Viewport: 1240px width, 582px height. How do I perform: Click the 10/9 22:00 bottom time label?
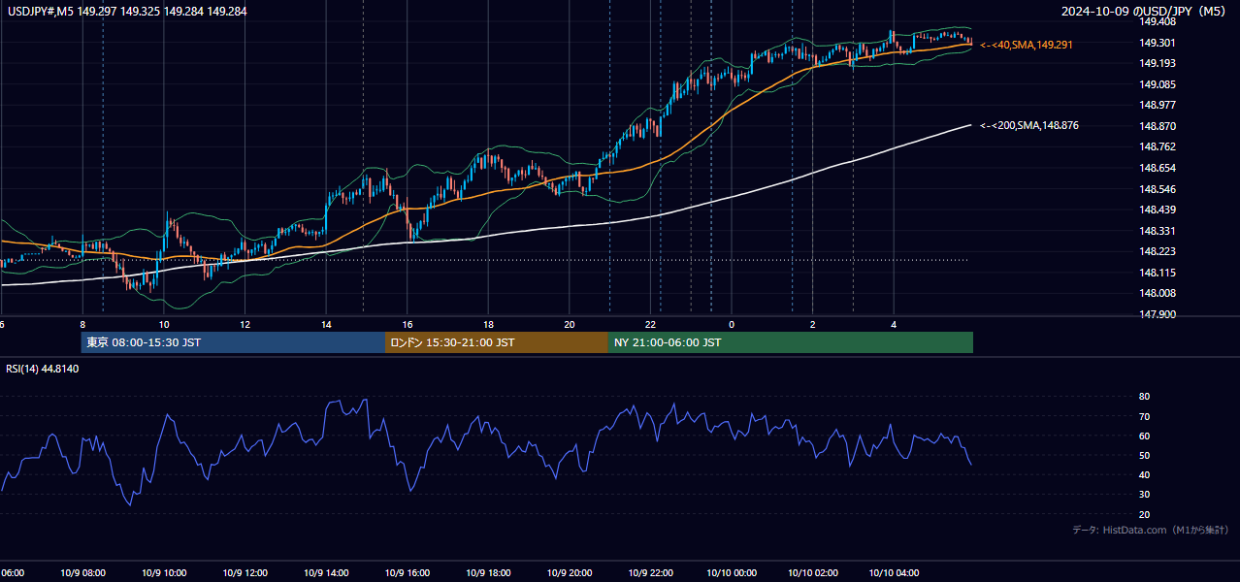click(650, 572)
